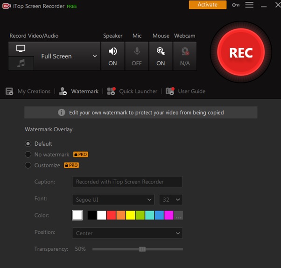Select the Customize radio button
This screenshot has width=281, height=268.
(x=28, y=165)
